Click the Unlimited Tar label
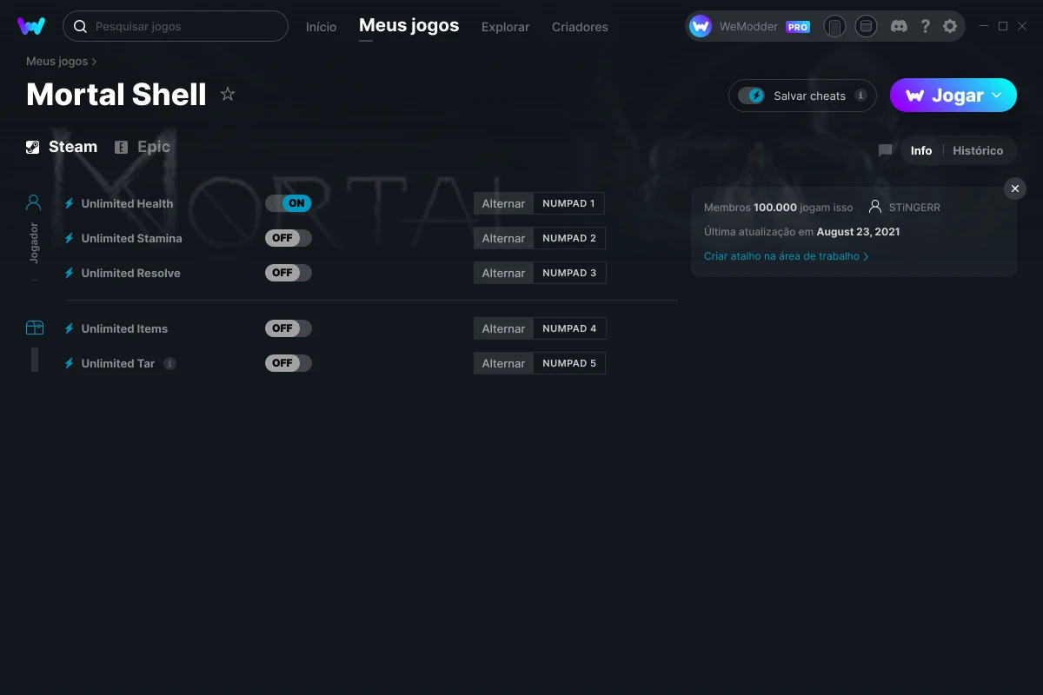1043x695 pixels. (x=118, y=363)
